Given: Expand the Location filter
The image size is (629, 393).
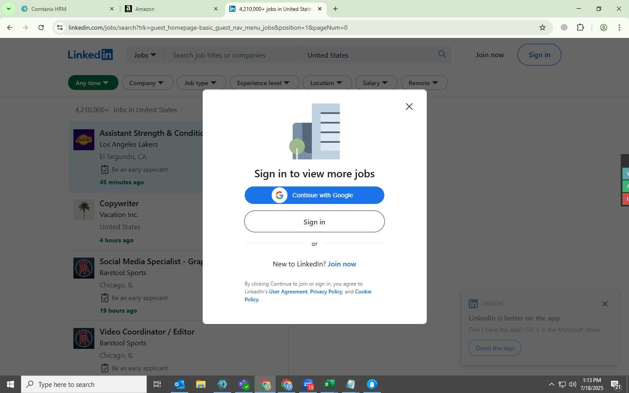Looking at the screenshot, I should click(x=327, y=83).
